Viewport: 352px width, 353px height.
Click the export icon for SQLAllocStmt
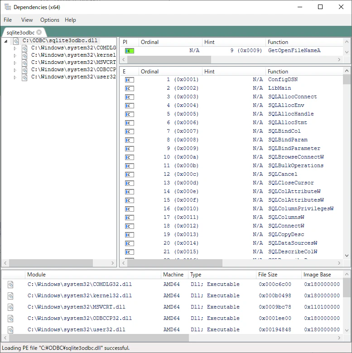coord(130,123)
